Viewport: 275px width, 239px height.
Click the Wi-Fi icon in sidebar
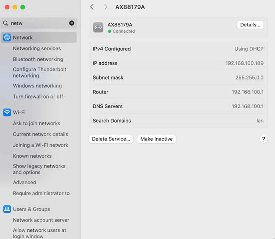pyautogui.click(x=7, y=113)
